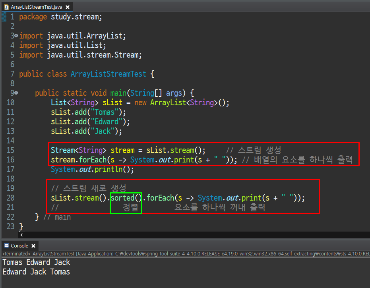Close the Console view

tap(33, 246)
